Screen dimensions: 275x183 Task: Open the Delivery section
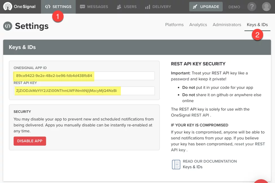(158, 7)
